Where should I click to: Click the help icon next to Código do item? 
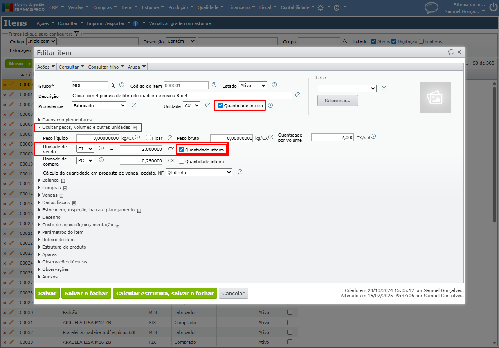[x=214, y=85]
